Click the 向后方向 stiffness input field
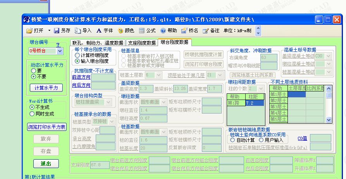The height and width of the screenshot is (179, 346). [x=103, y=86]
